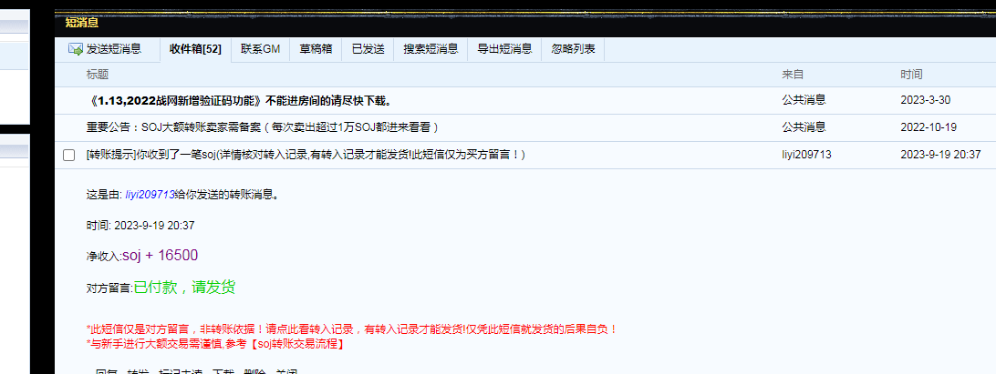Image resolution: width=996 pixels, height=374 pixels.
Task: Click the 标题 column header
Action: click(97, 74)
